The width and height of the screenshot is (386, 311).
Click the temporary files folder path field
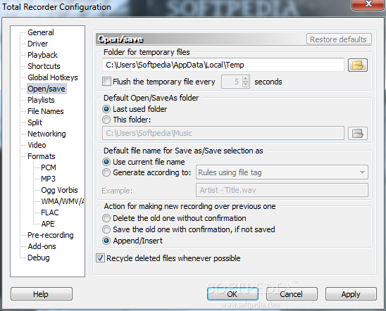223,65
